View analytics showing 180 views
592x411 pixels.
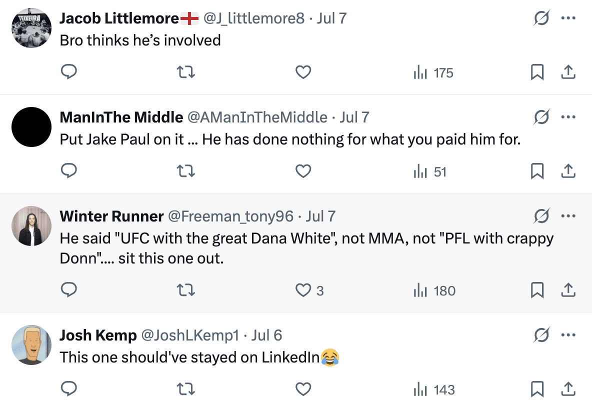[x=434, y=290]
